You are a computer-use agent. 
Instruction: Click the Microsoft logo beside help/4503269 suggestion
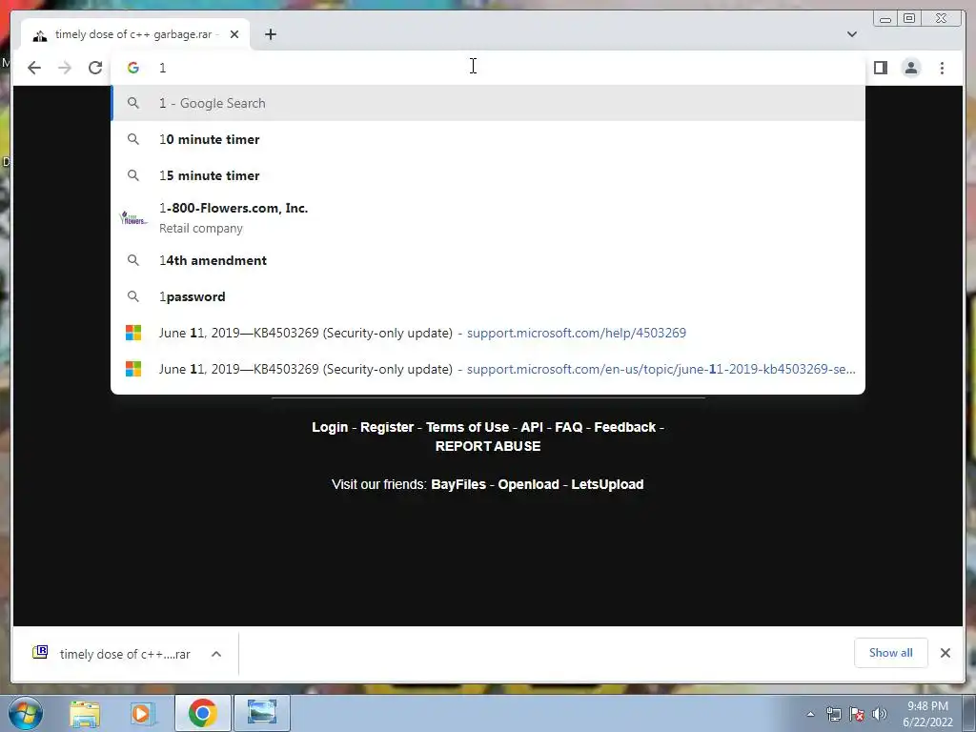(x=133, y=333)
